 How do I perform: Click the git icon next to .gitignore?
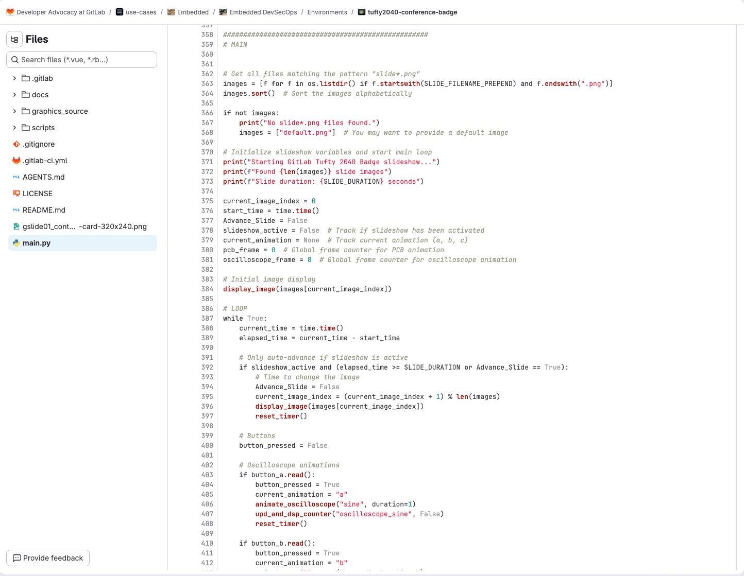click(x=16, y=144)
